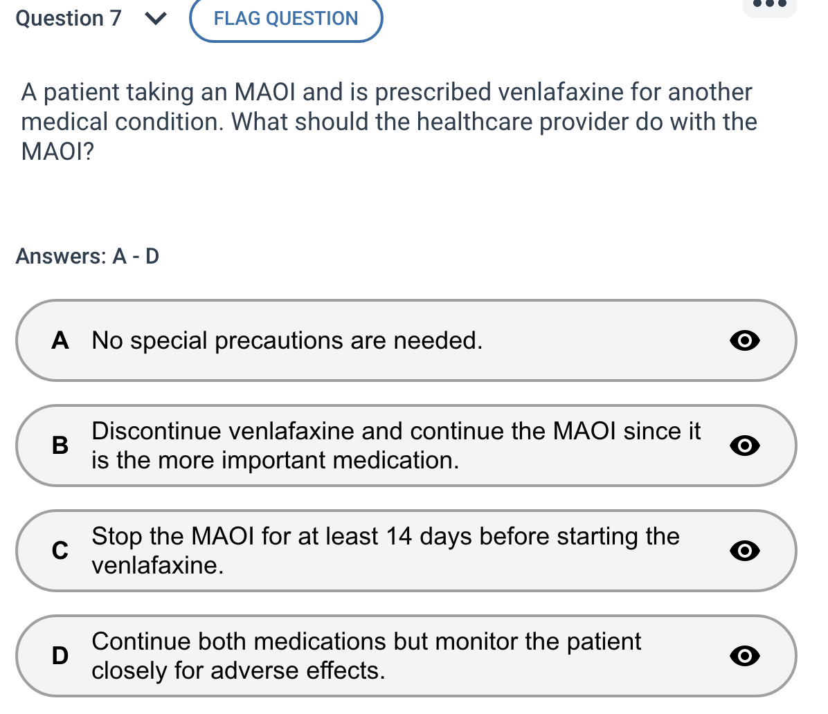
Task: Click the question text about MAOI
Action: [388, 121]
